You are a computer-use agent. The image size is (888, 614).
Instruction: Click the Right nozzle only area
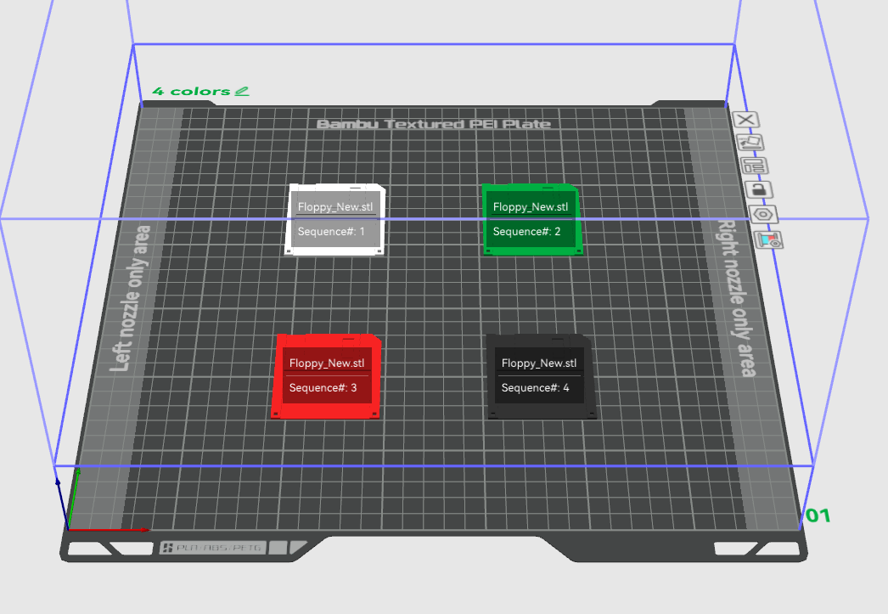click(x=736, y=298)
